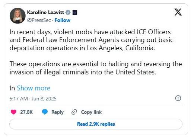The height and width of the screenshot is (138, 194).
Task: Click the first paragraph of tweet text
Action: (92, 40)
